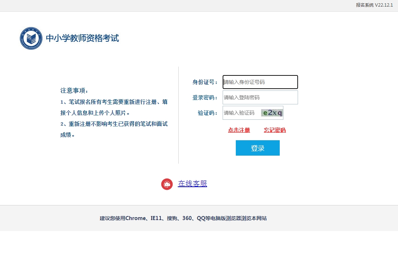Select the blue book emblem in the logo

pos(31,38)
